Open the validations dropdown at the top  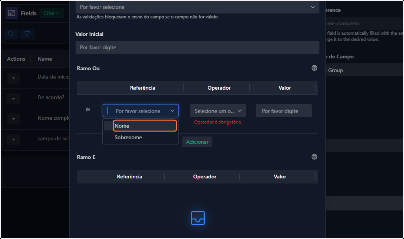[197, 7]
